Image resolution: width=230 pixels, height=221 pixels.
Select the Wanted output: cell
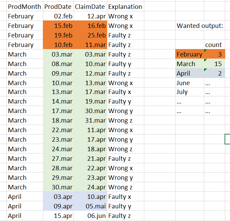point(200,26)
